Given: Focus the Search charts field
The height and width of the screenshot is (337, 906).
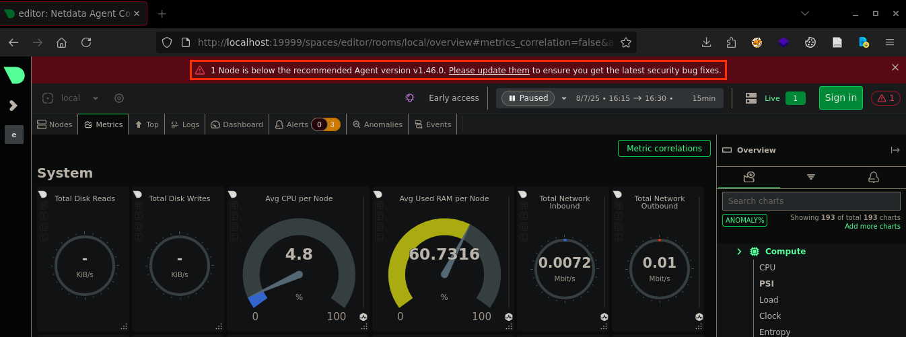Looking at the screenshot, I should [x=811, y=200].
